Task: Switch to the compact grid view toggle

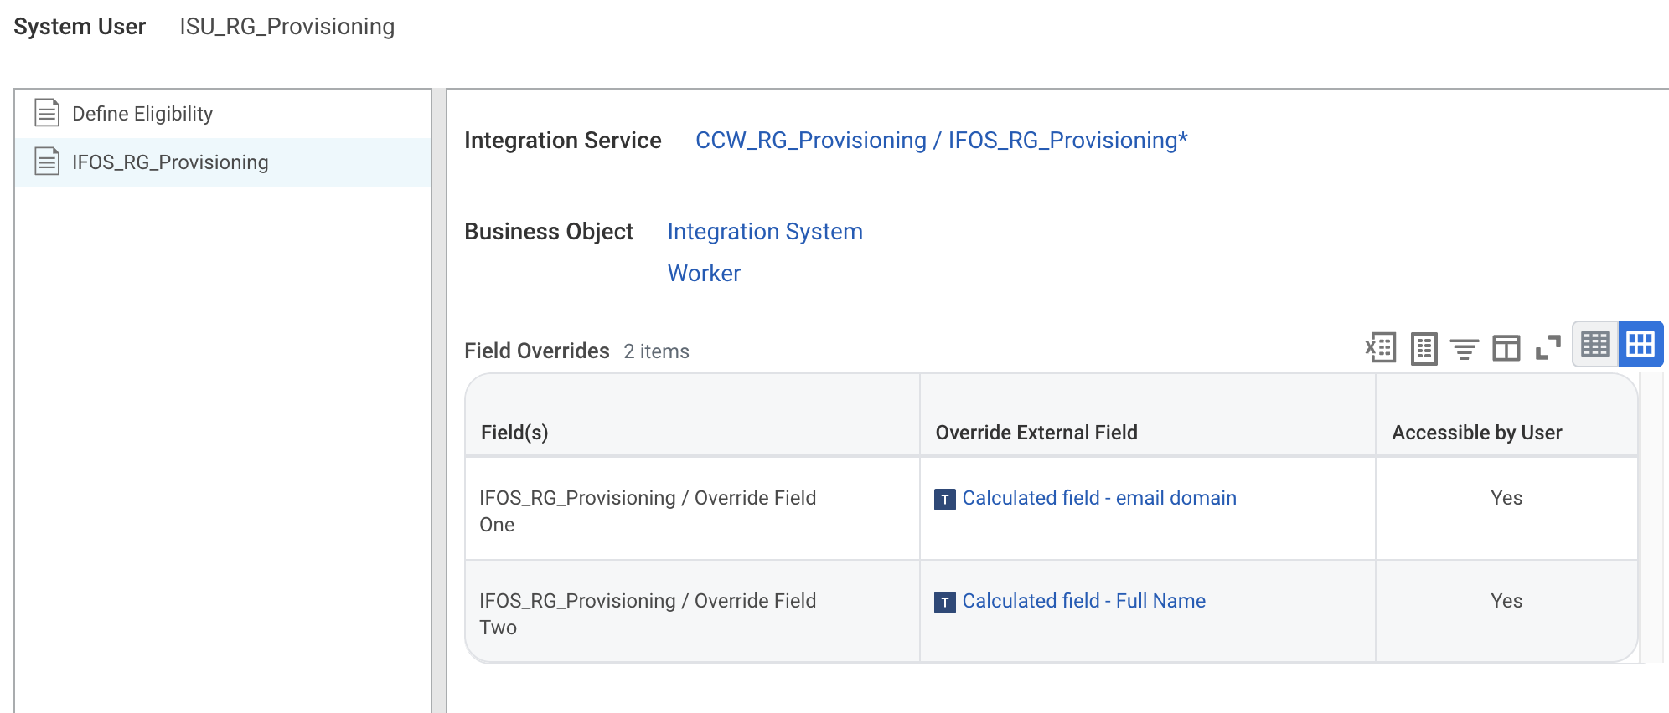Action: [1595, 344]
